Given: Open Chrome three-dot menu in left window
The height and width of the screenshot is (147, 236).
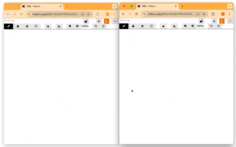Looking at the screenshot, I should point(114,14).
